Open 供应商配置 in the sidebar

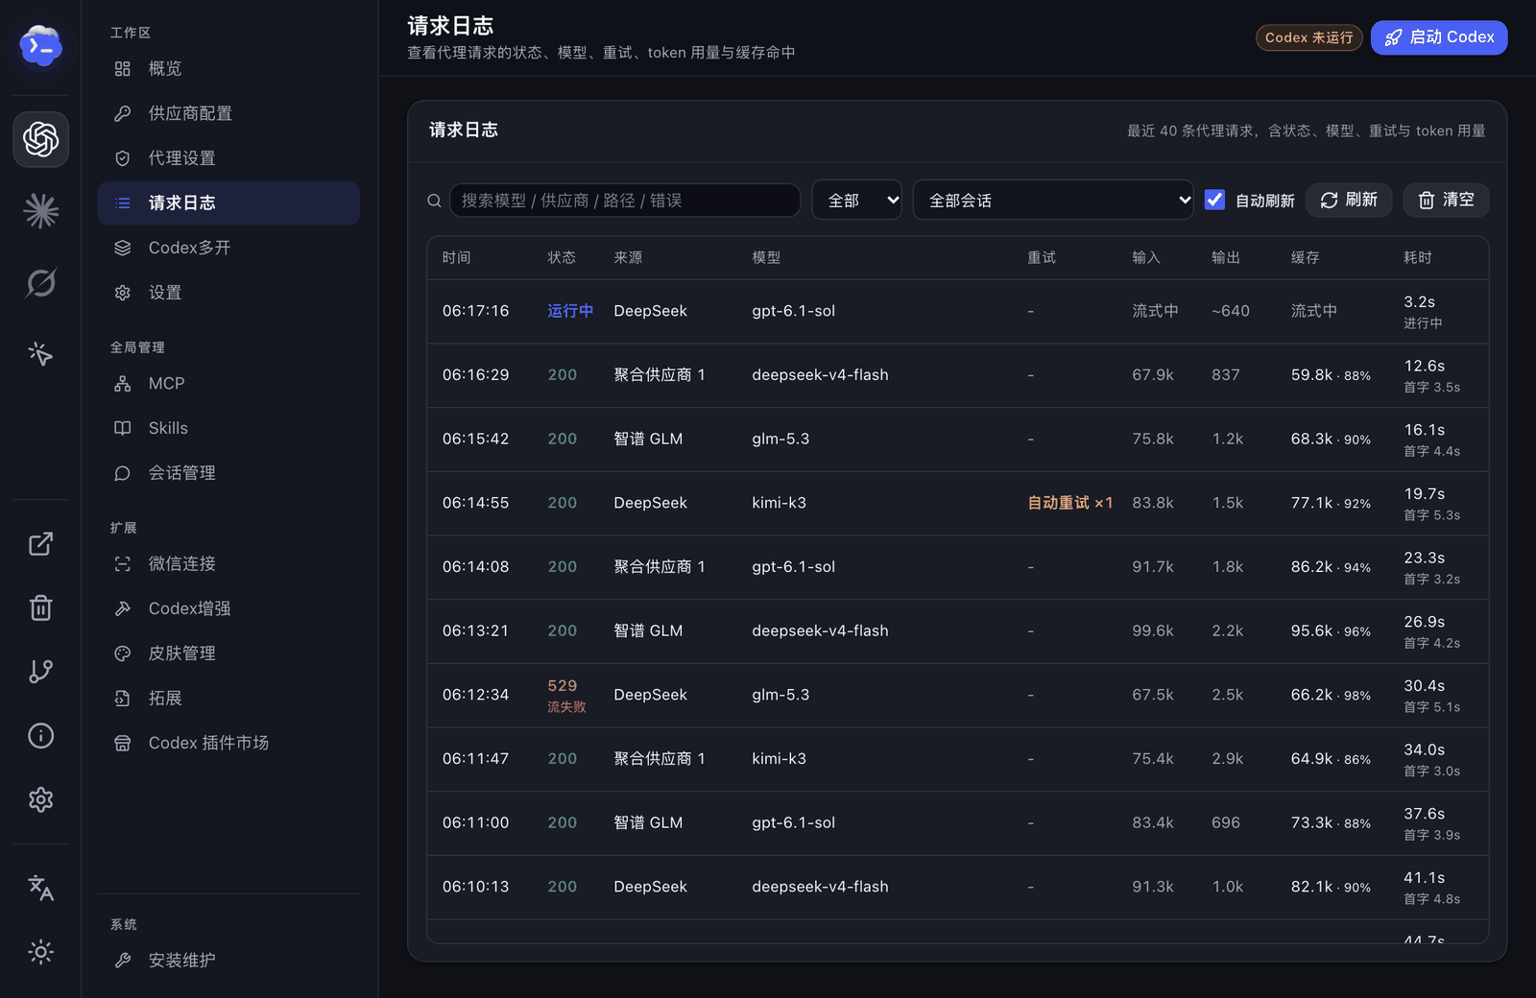pyautogui.click(x=228, y=113)
